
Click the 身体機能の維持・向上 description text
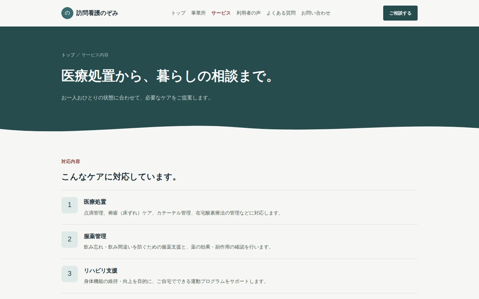[x=176, y=281]
